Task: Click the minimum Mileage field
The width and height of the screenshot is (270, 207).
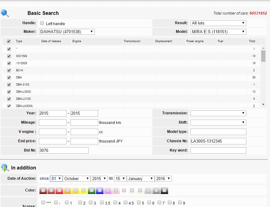Action: (x=53, y=123)
